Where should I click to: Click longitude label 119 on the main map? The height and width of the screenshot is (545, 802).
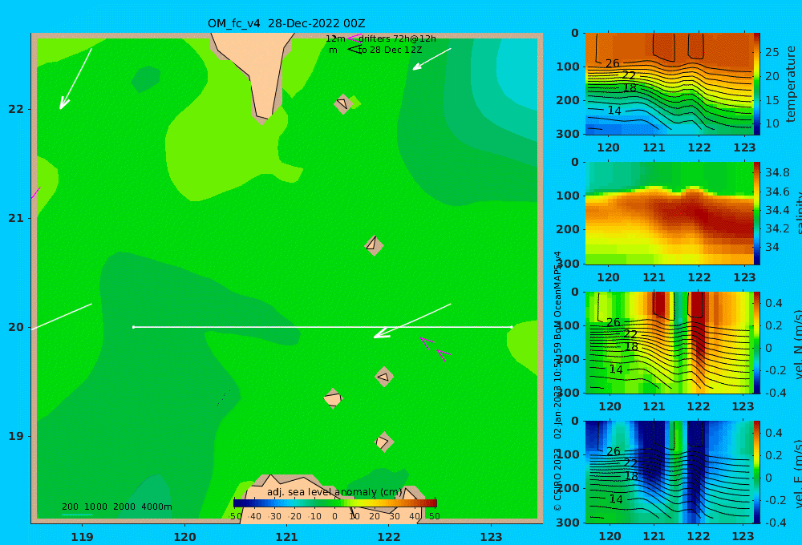point(82,537)
